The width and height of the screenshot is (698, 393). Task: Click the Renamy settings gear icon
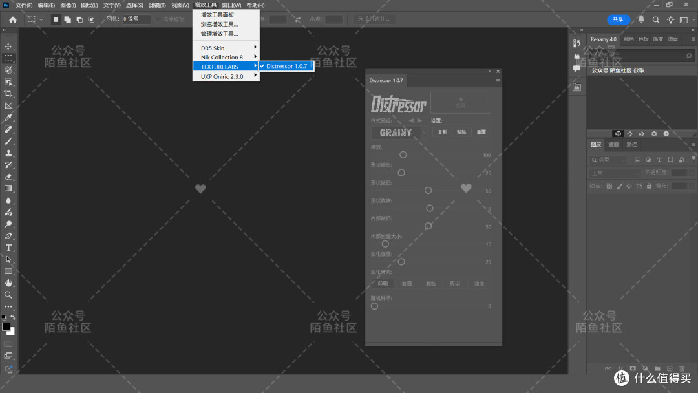point(654,134)
